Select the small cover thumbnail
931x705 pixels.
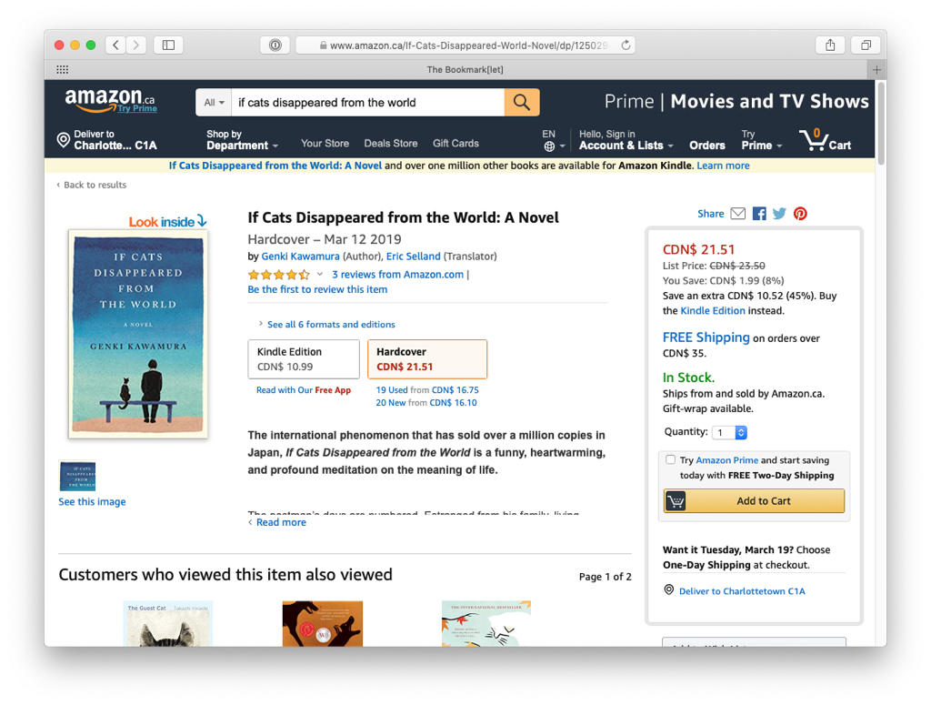pos(77,475)
